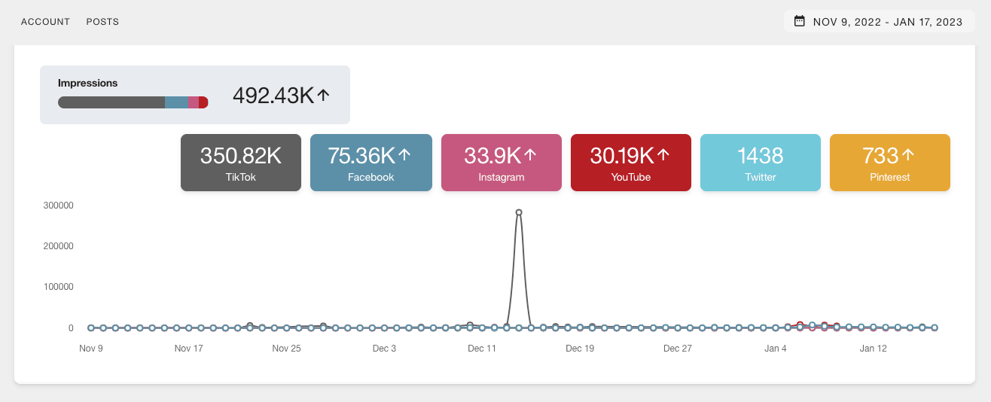Image resolution: width=991 pixels, height=402 pixels.
Task: Click the Jan 4 axis label
Action: [776, 349]
